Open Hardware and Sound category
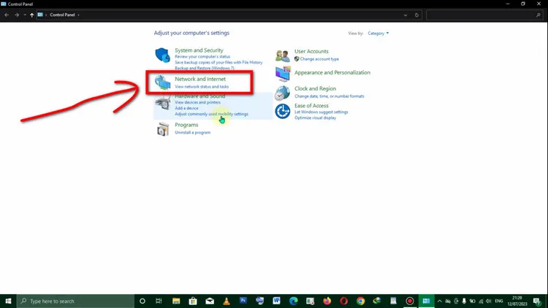 pyautogui.click(x=200, y=96)
